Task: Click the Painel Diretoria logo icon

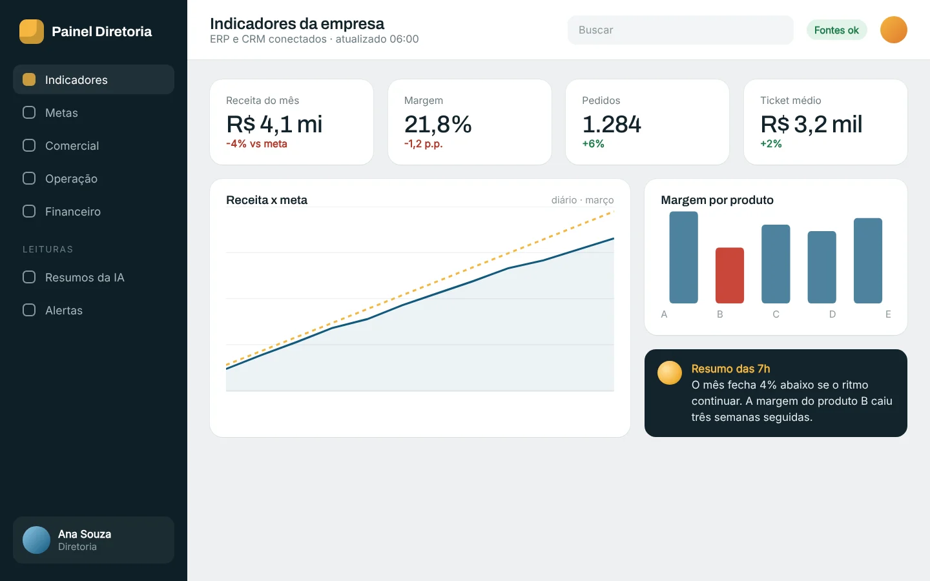Action: coord(32,32)
